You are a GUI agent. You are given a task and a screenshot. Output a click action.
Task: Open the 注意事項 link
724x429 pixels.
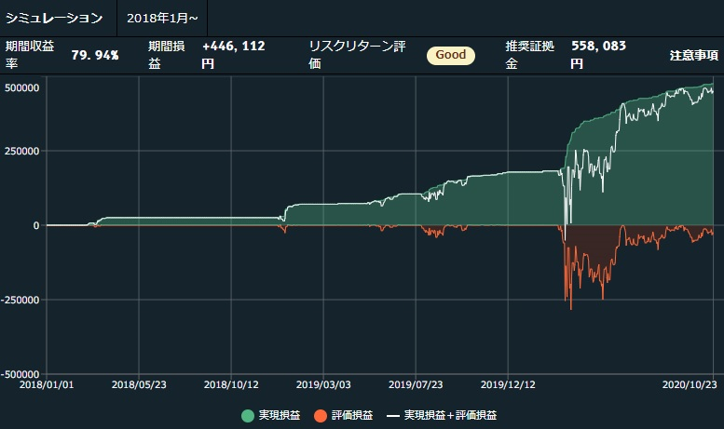(x=691, y=55)
